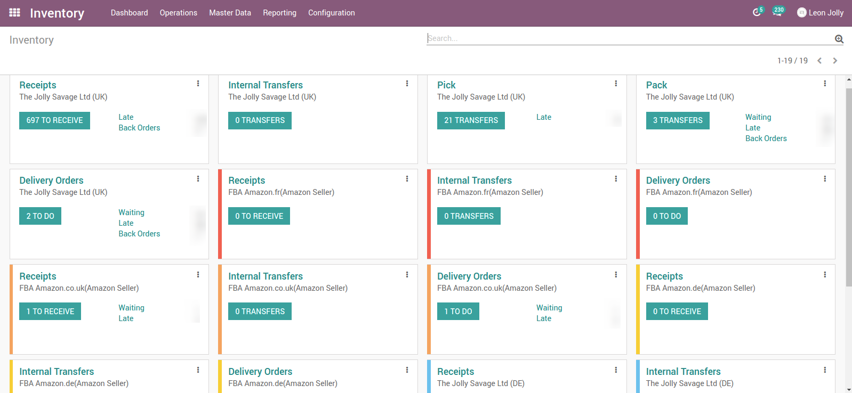This screenshot has width=852, height=393.
Task: Open the activities clock icon
Action: click(x=757, y=12)
